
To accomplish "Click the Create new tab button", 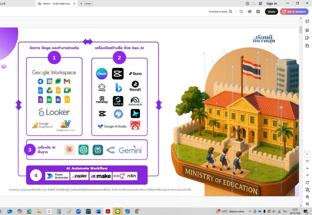I will (85, 4).
